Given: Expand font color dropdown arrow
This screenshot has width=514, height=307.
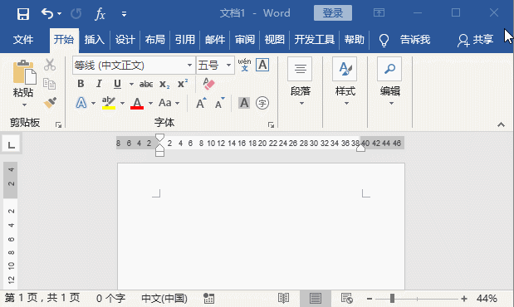Looking at the screenshot, I should tap(151, 104).
